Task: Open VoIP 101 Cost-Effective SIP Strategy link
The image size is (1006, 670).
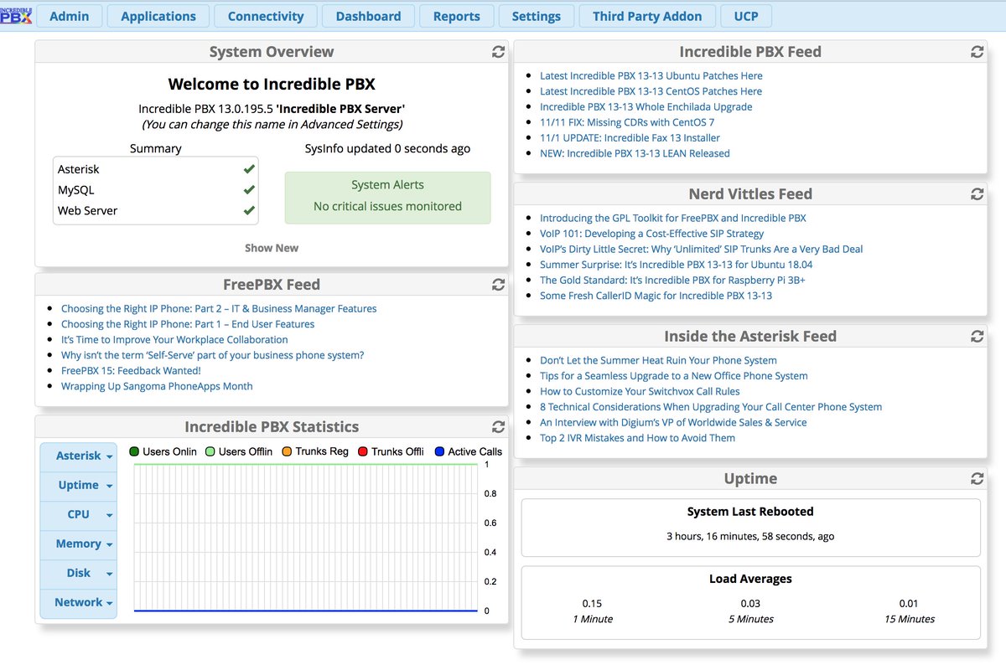Action: pyautogui.click(x=652, y=234)
